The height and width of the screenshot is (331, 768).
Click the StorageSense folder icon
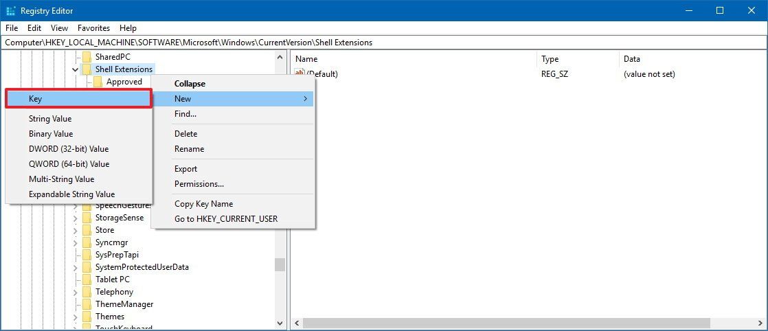pos(87,218)
